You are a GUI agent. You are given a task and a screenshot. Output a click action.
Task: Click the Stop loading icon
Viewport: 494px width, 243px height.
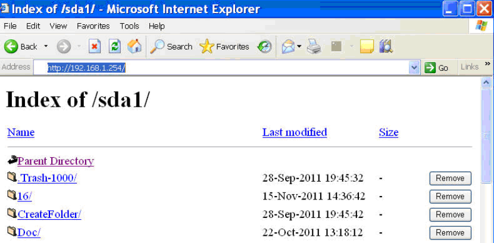(95, 46)
